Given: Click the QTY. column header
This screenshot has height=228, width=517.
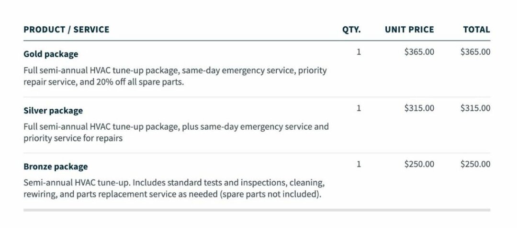Looking at the screenshot, I should [x=351, y=30].
